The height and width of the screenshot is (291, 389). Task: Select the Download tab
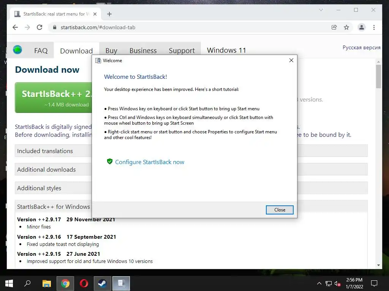[76, 51]
